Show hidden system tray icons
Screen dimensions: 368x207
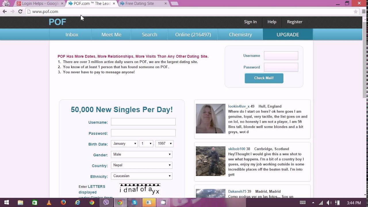click(x=313, y=203)
